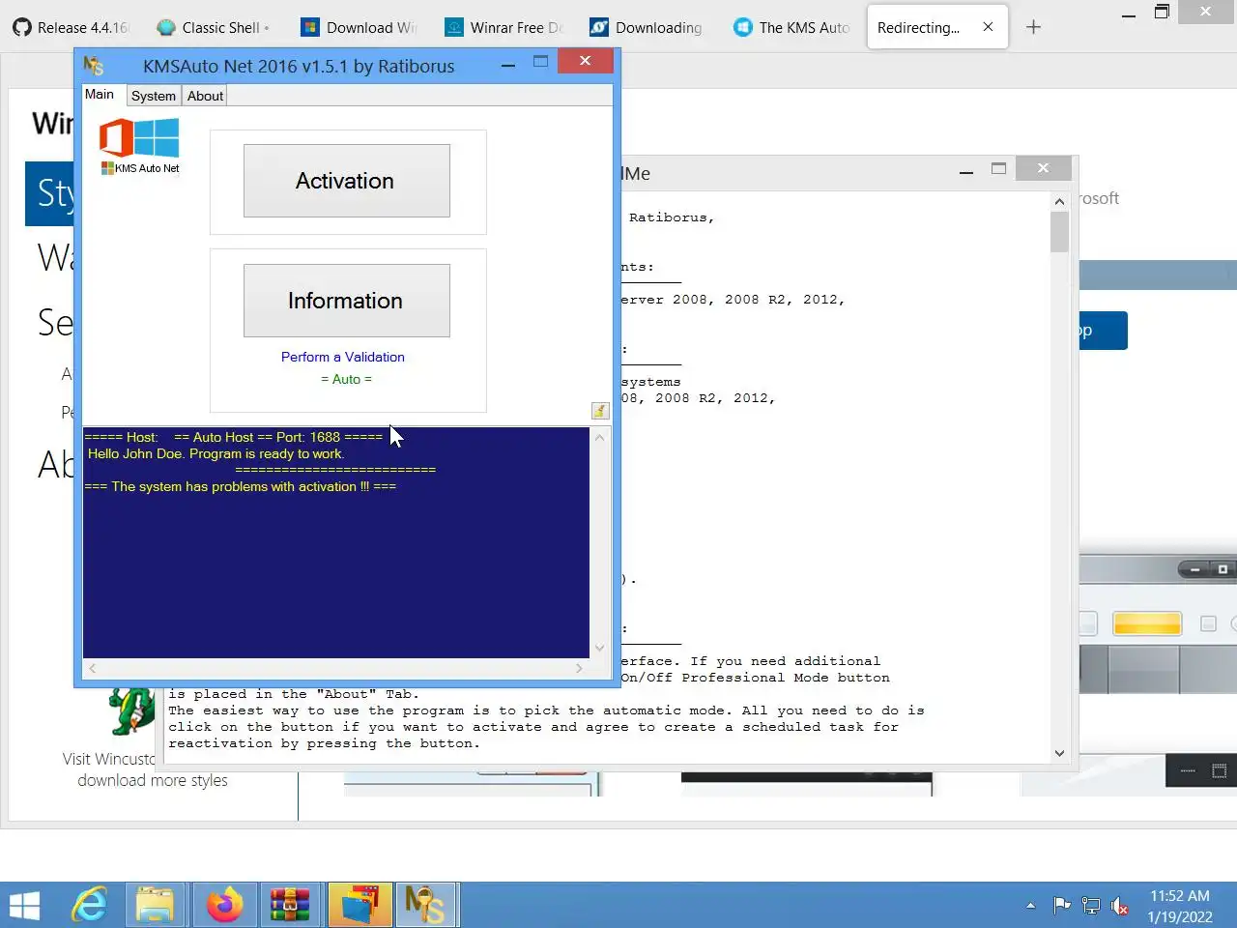Open WinRAR from the taskbar
Screen dimensions: 1237x928
pos(289,906)
